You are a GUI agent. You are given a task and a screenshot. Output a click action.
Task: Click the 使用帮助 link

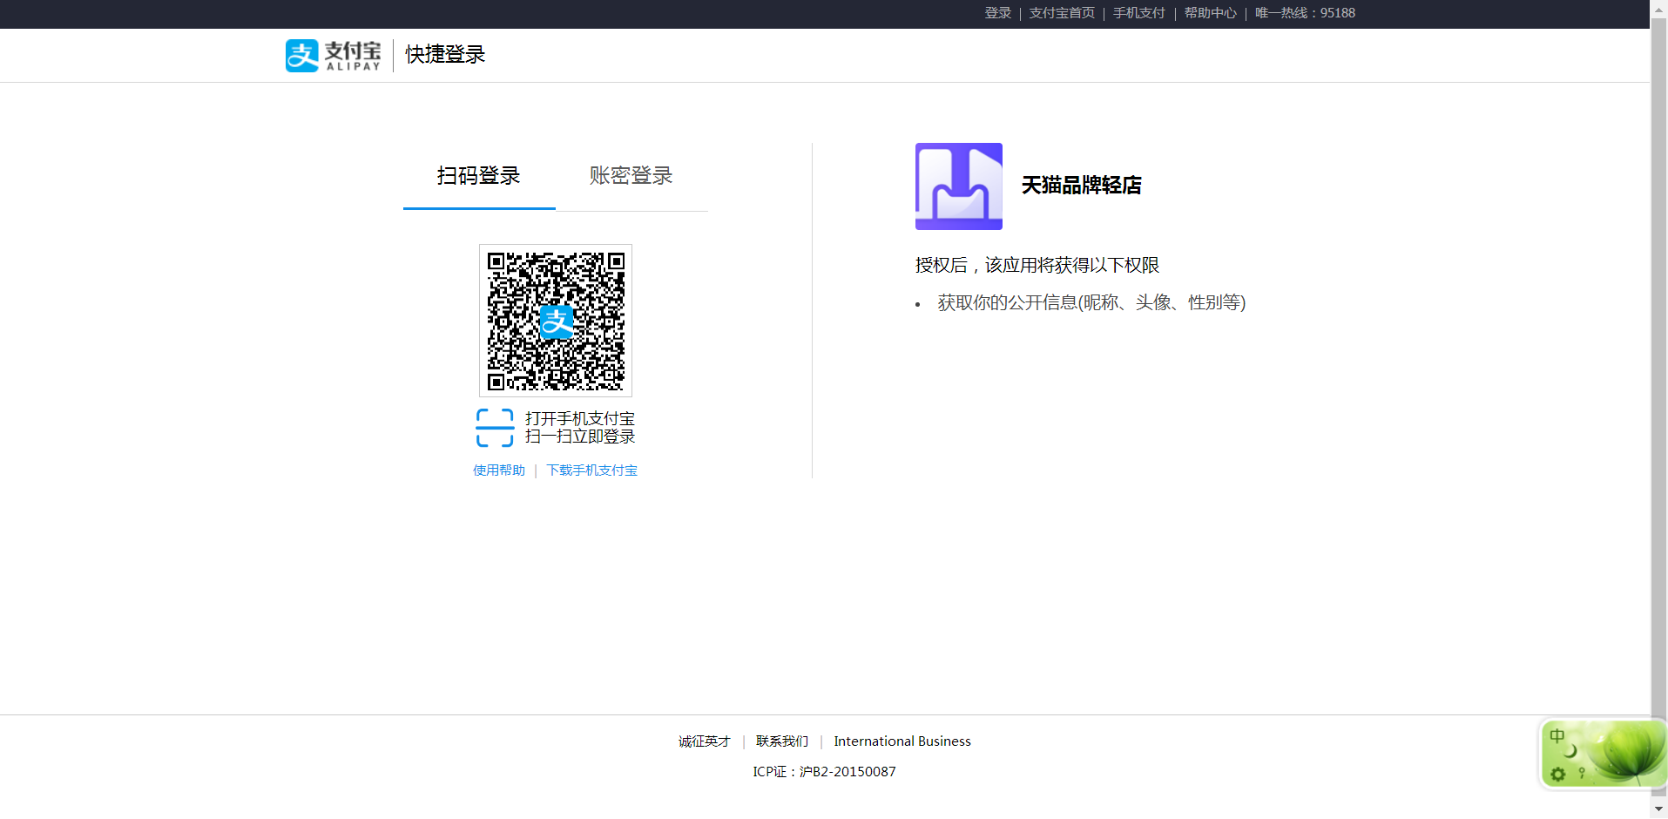pyautogui.click(x=499, y=470)
